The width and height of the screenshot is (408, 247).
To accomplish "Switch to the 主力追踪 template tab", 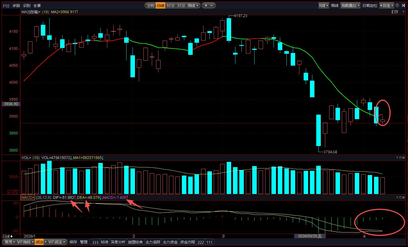I will point(153,242).
